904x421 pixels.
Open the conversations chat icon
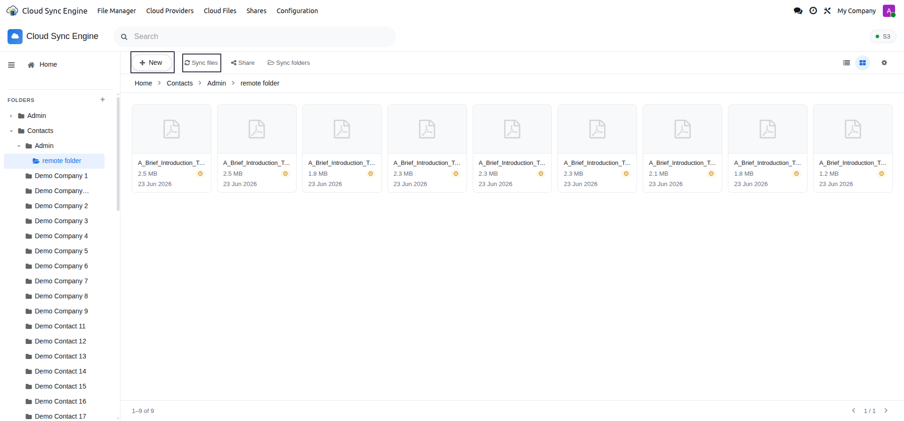pyautogui.click(x=798, y=11)
